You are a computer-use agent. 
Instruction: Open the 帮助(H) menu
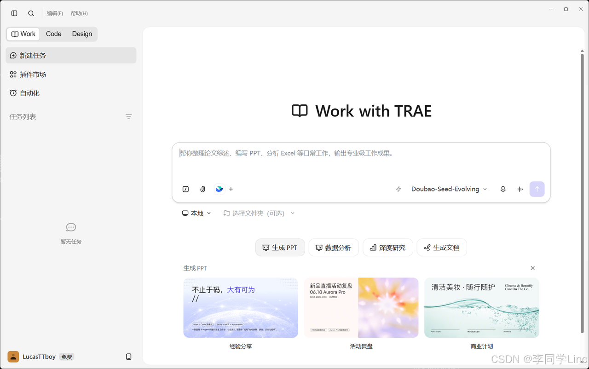click(79, 13)
